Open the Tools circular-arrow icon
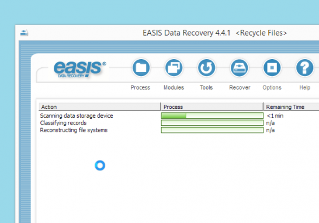 click(x=206, y=68)
